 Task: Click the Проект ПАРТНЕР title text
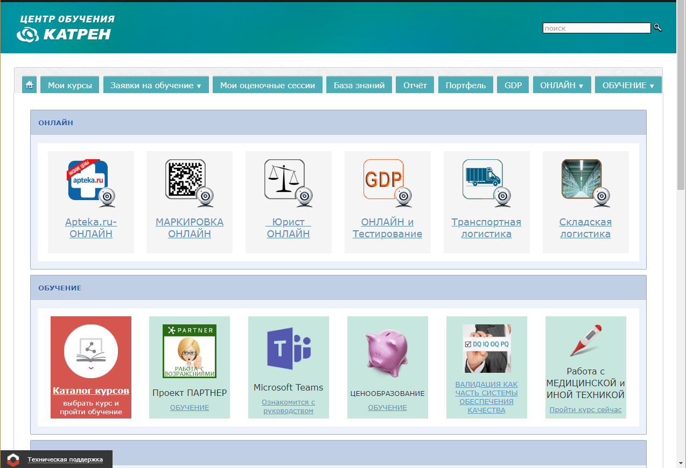[x=190, y=393]
